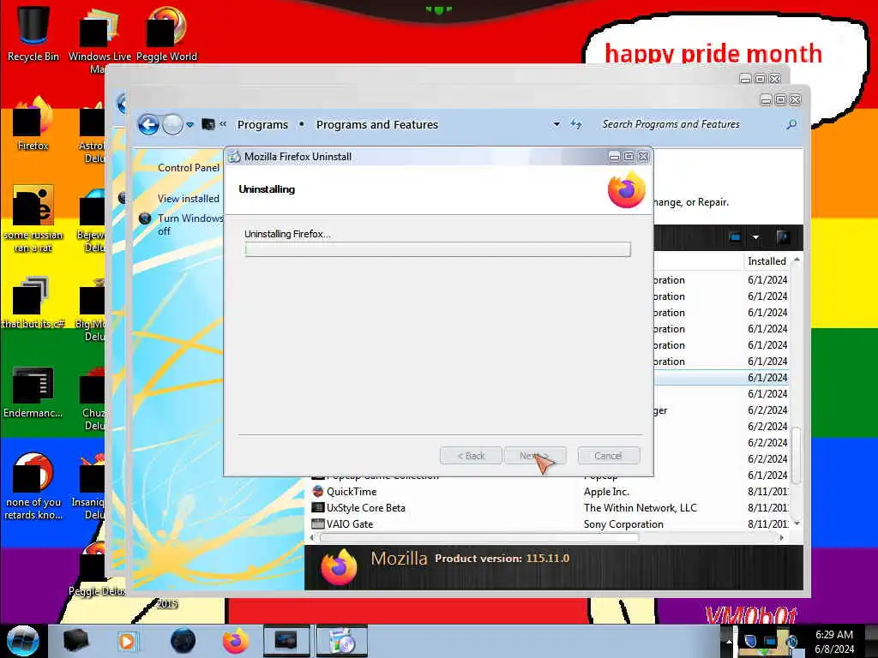Open the address bar history dropdown

(x=556, y=124)
